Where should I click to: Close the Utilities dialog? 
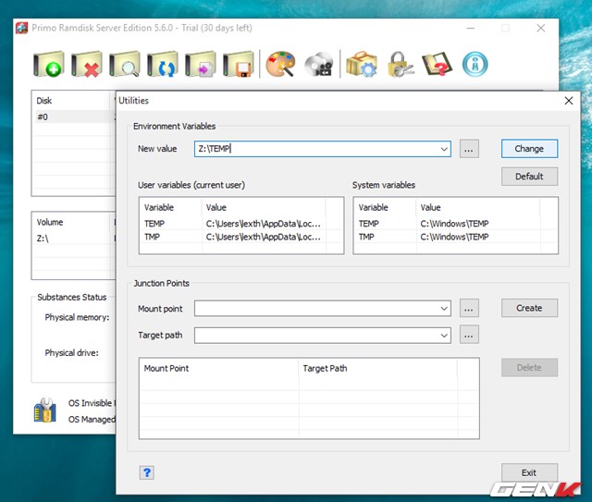pos(569,101)
